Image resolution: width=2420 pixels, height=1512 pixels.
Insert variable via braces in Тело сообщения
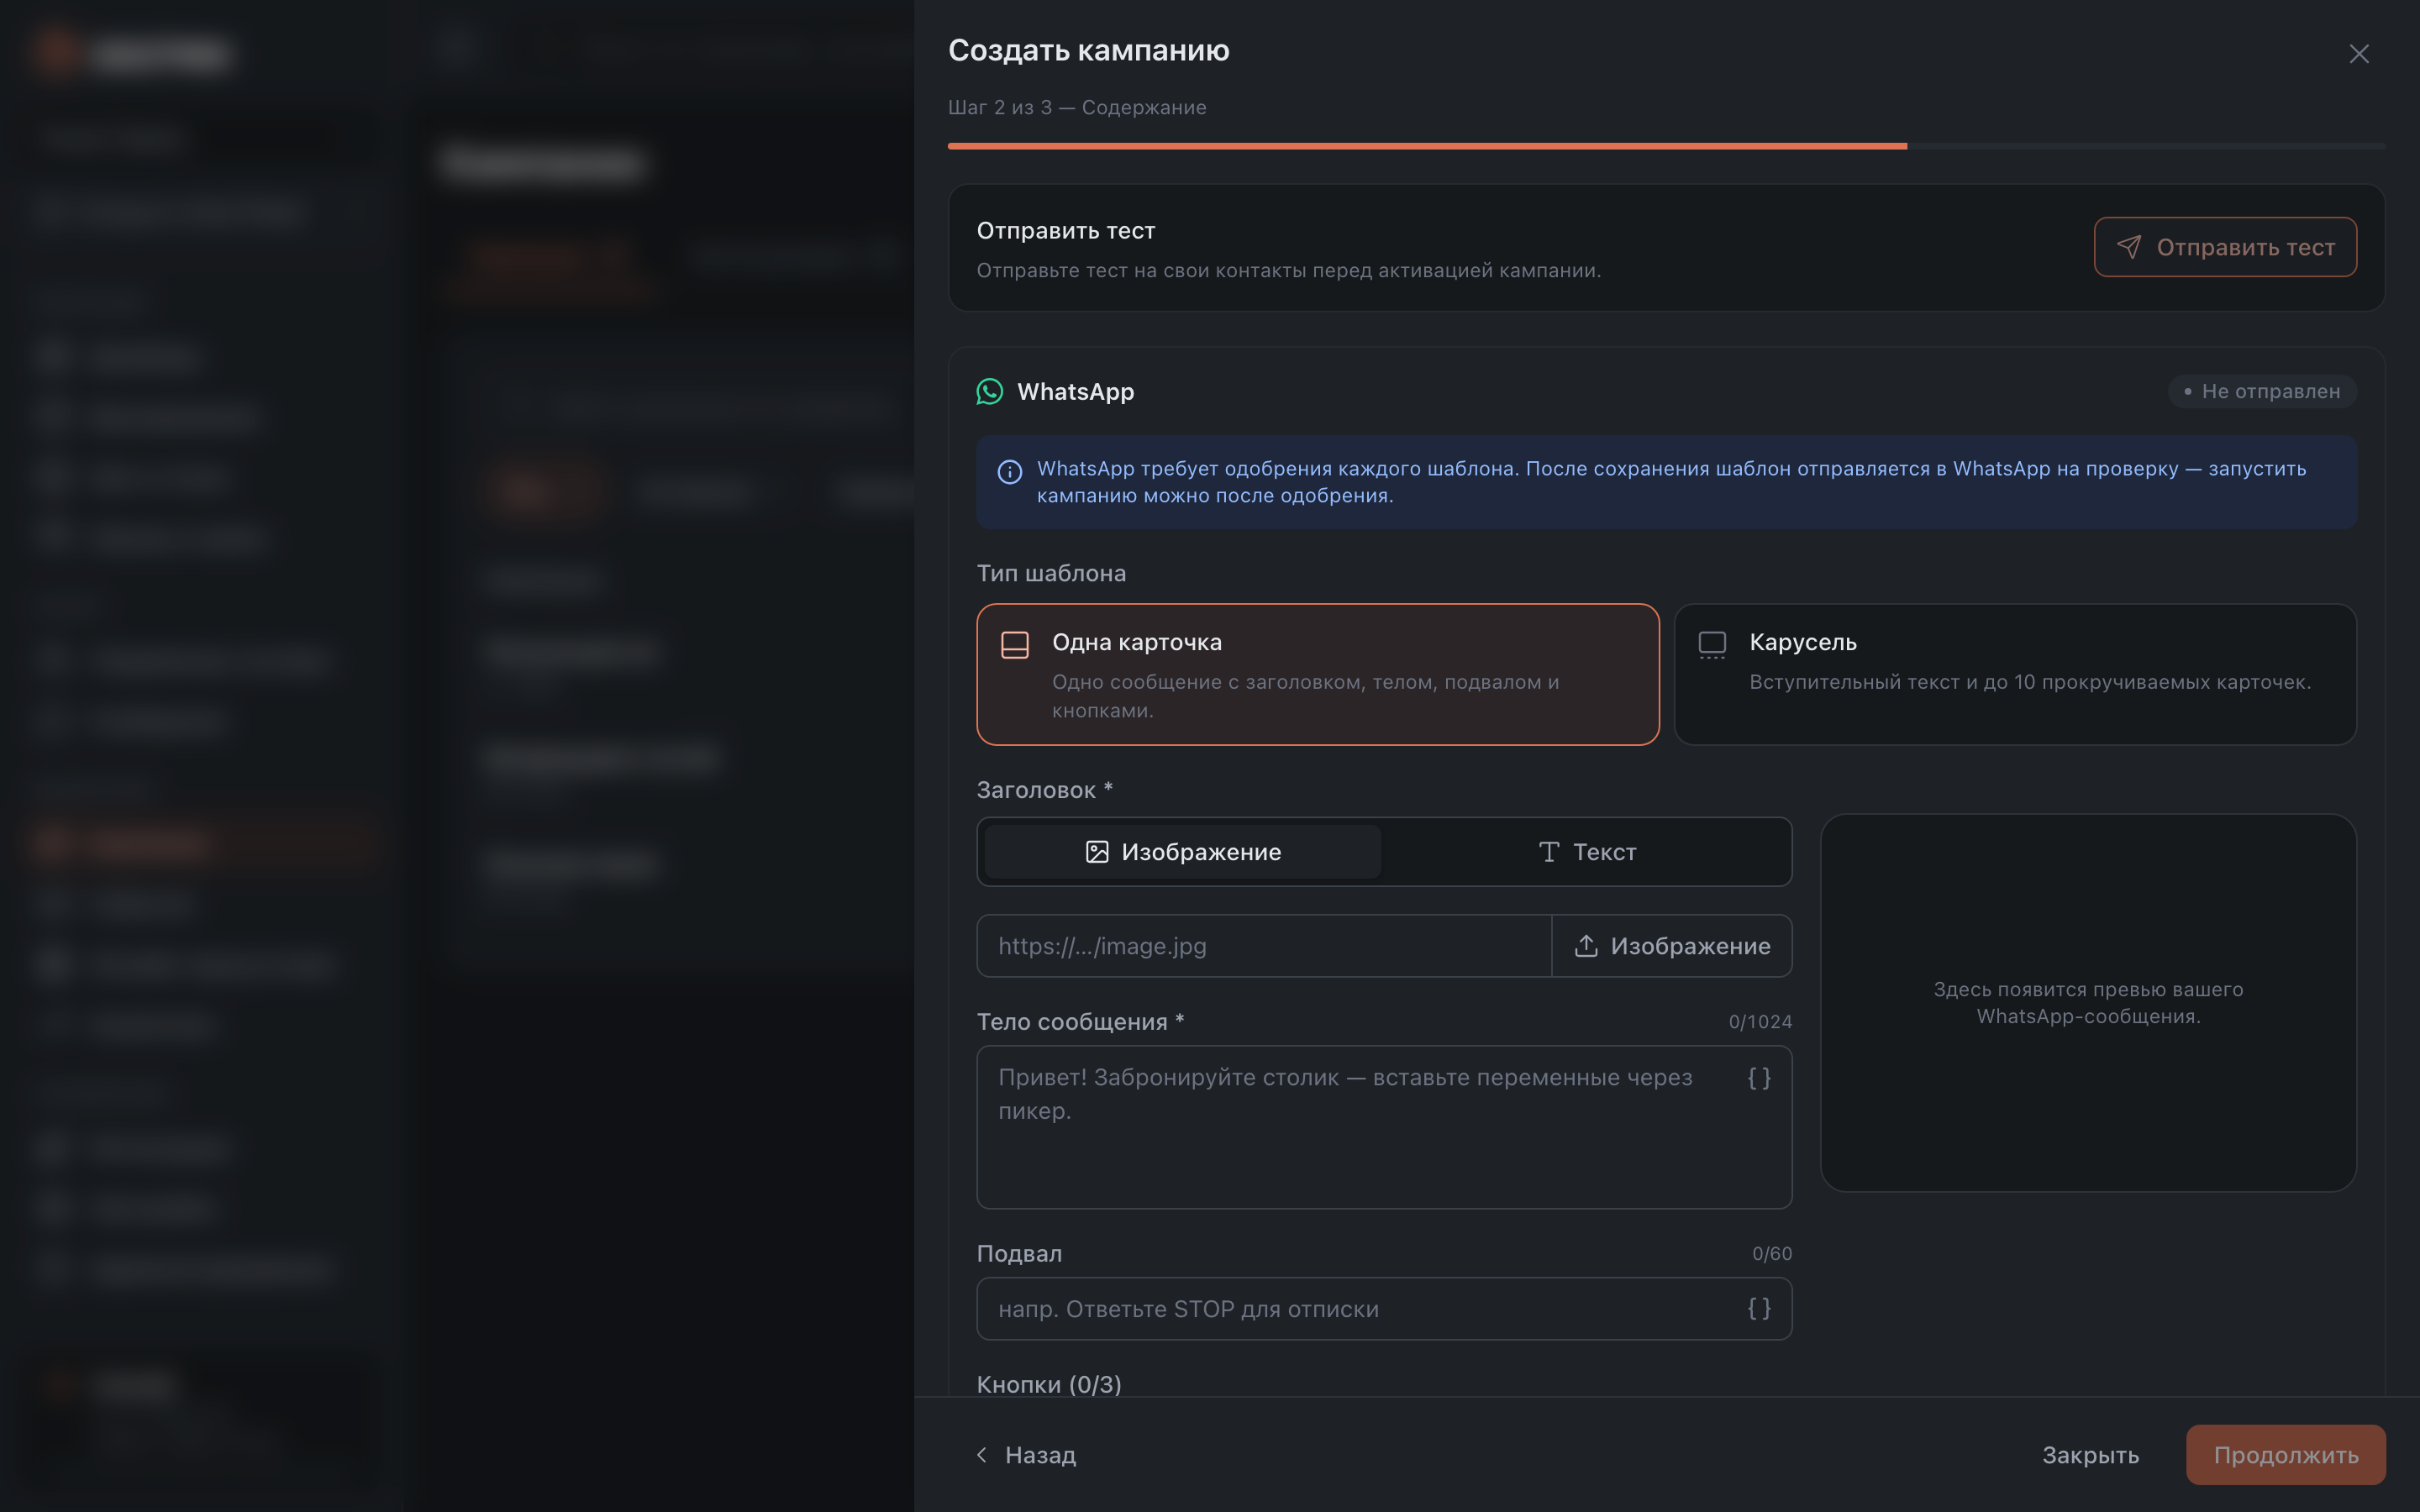pos(1759,1078)
